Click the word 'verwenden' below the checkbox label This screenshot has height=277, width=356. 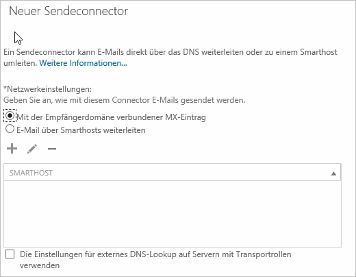point(40,265)
